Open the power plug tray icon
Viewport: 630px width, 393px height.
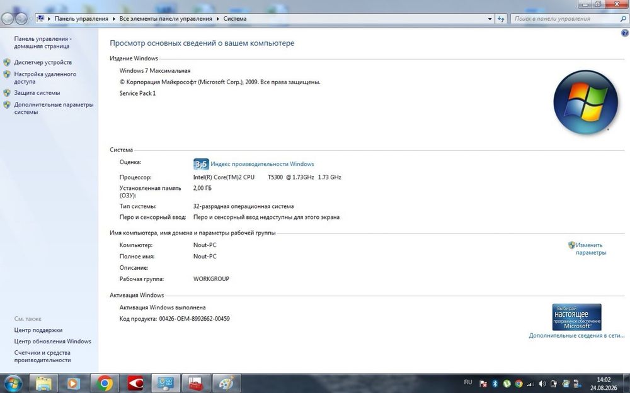(554, 384)
